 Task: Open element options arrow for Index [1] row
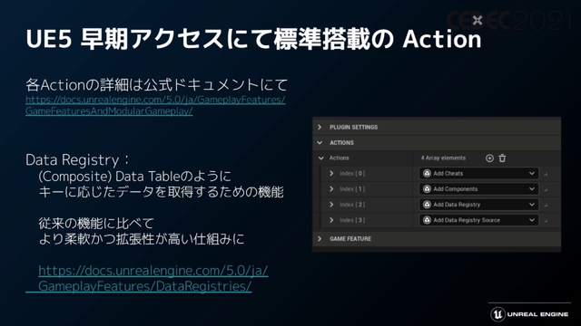tap(546, 189)
